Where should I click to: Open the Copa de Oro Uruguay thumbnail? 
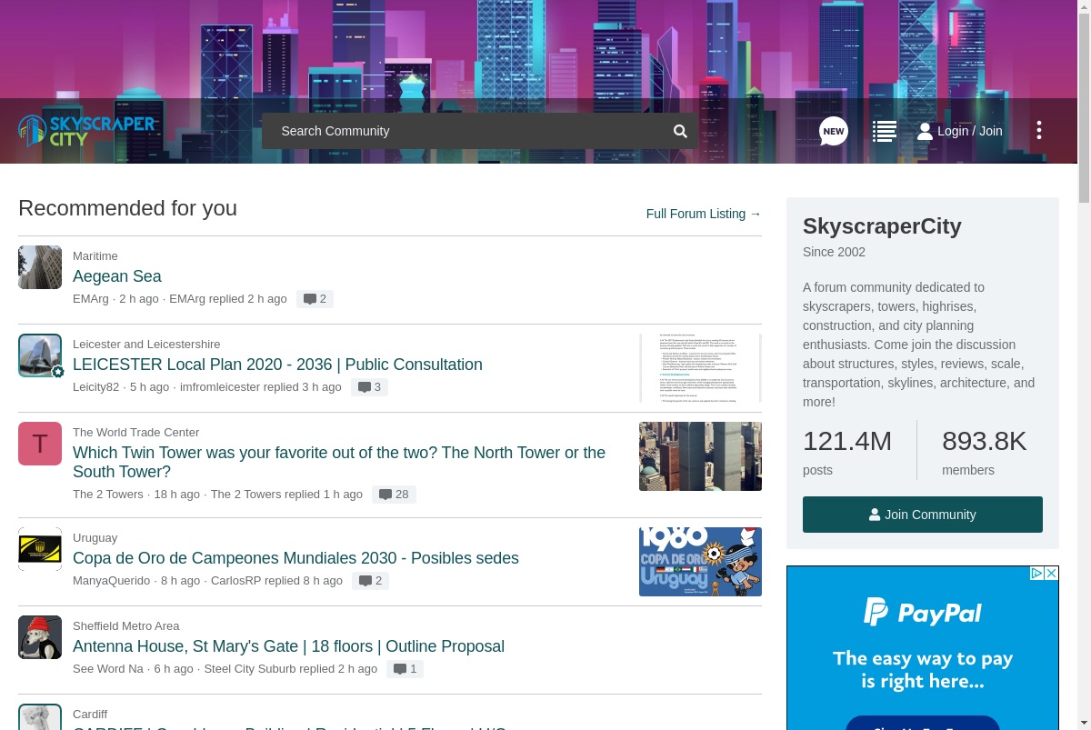(x=700, y=562)
